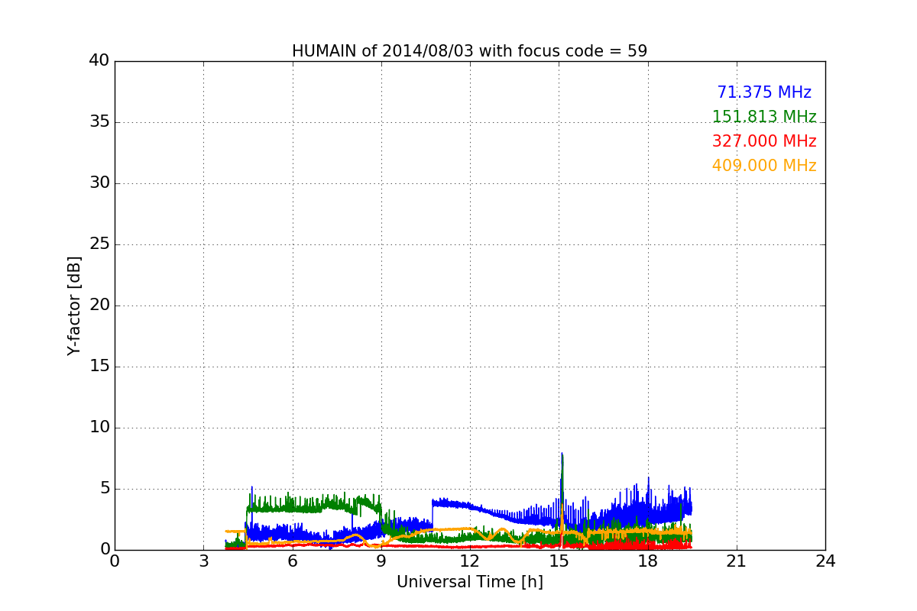Image resolution: width=917 pixels, height=611 pixels.
Task: Click the y-axis tick label 30
Action: click(x=99, y=183)
